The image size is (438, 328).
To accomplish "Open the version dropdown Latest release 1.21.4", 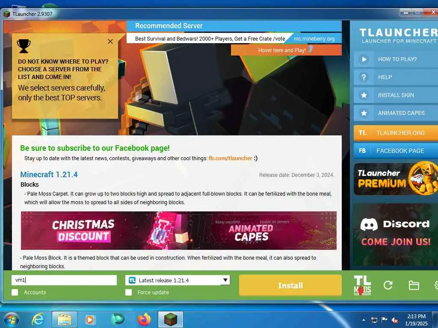I will pos(178,280).
